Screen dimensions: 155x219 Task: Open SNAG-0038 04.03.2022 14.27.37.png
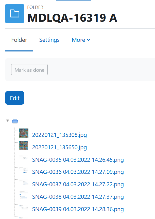pos(78,197)
